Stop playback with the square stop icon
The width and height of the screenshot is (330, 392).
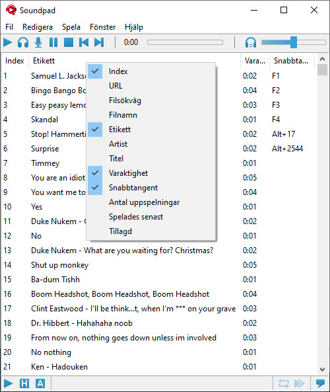[x=69, y=42]
